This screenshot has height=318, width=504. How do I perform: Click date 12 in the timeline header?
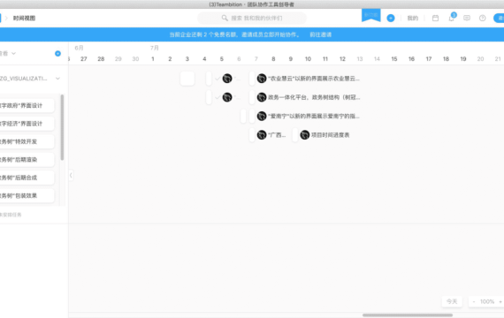pos(342,59)
